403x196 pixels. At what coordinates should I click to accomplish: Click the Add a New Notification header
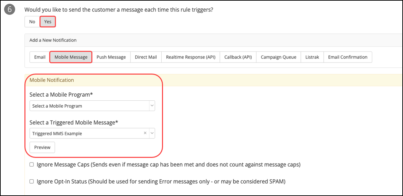(x=53, y=40)
